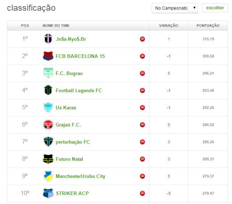This screenshot has width=232, height=204.
Task: Click the F.C. Bugrao team crest icon
Action: tap(48, 73)
